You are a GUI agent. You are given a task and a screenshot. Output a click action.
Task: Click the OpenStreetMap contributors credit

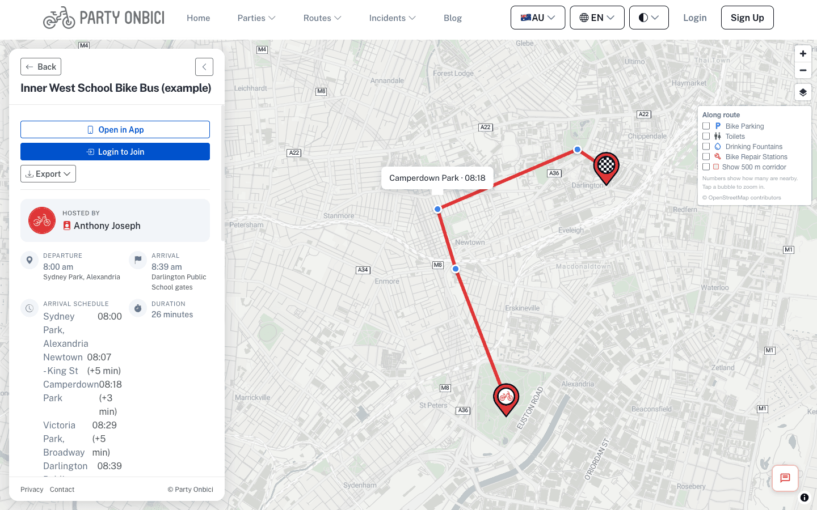[x=742, y=198]
